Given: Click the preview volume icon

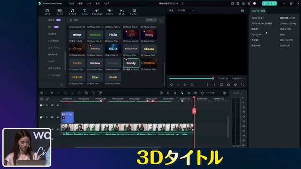Looking at the screenshot, I should (236, 84).
